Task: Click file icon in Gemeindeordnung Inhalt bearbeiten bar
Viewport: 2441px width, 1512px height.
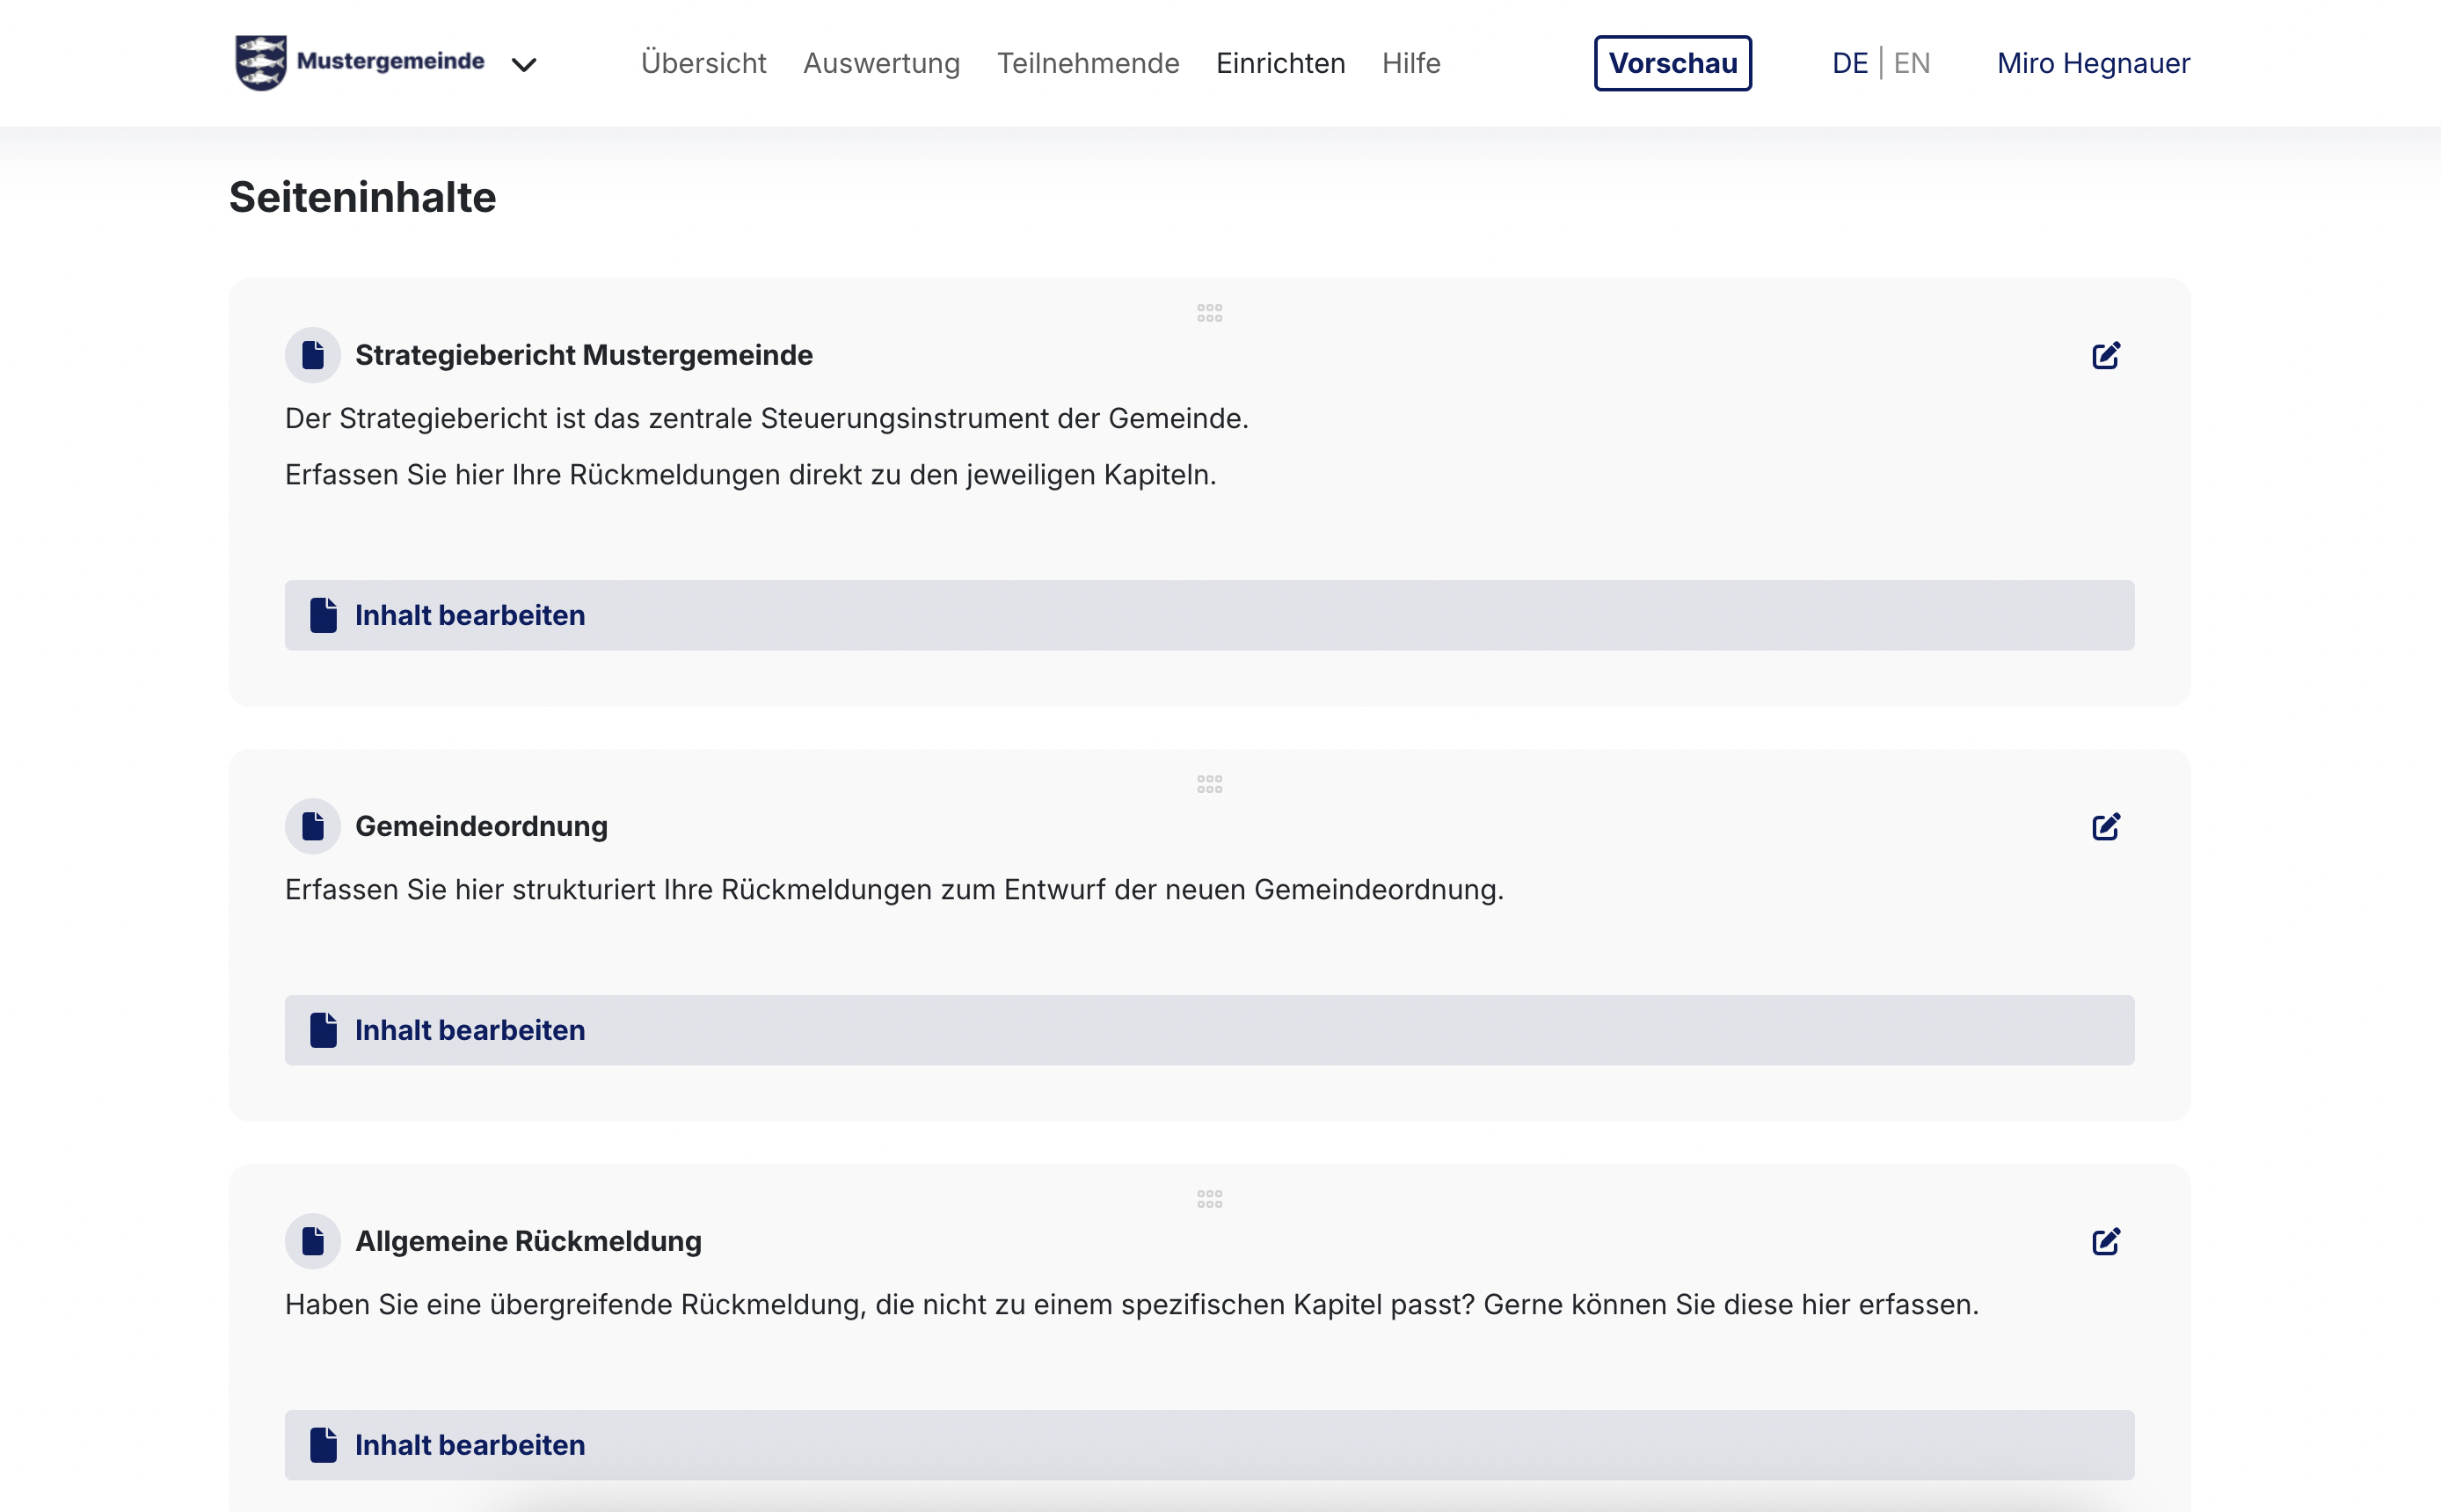Action: [323, 1030]
